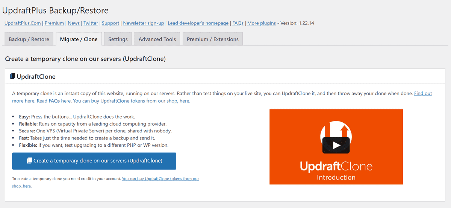Click the Premium link in header
This screenshot has width=451, height=208.
pyautogui.click(x=54, y=23)
